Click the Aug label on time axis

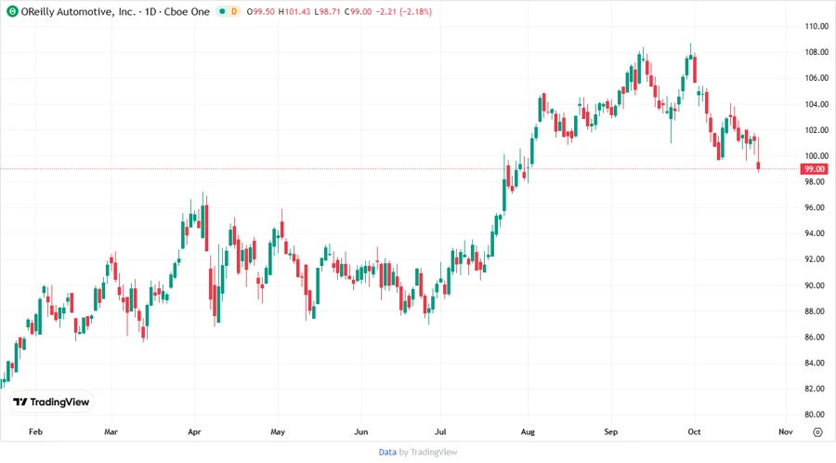pos(528,431)
